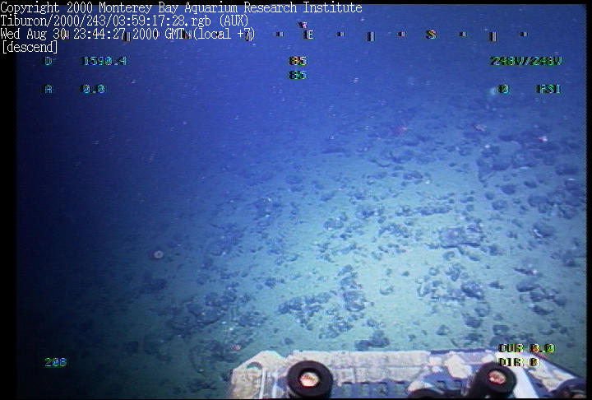Click the upper heading value 85

tap(298, 61)
